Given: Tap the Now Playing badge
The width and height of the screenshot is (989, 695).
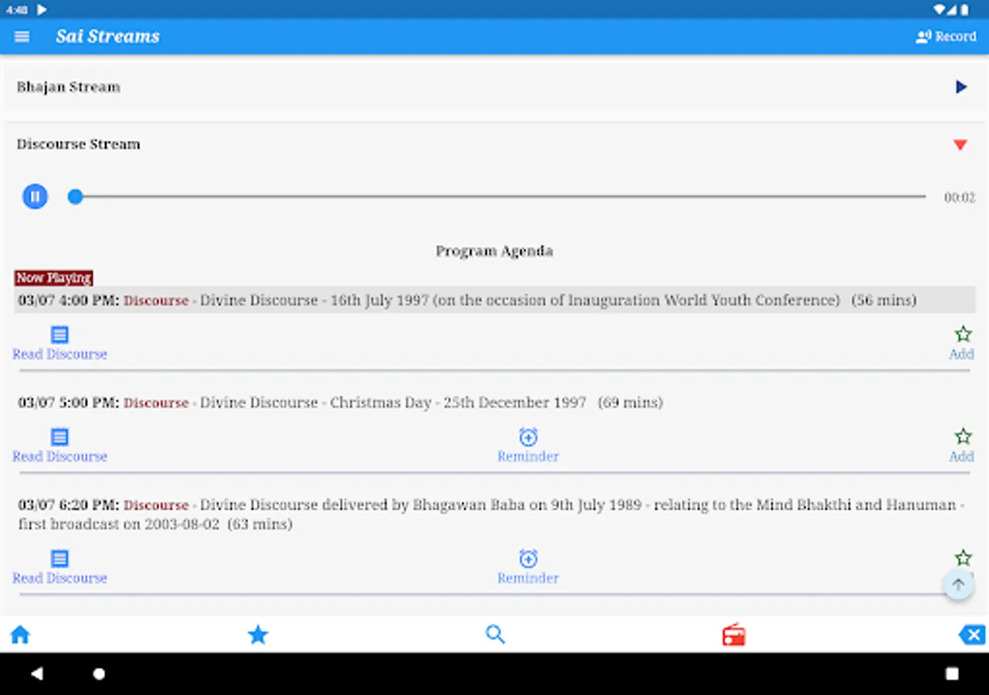Looking at the screenshot, I should [x=53, y=278].
